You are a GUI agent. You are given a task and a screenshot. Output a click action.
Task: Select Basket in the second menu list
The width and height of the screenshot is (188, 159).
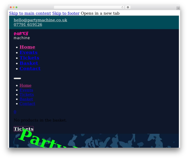(x=26, y=99)
